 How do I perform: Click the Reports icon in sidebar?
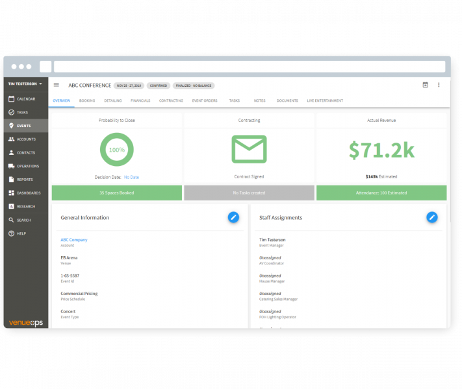[12, 180]
